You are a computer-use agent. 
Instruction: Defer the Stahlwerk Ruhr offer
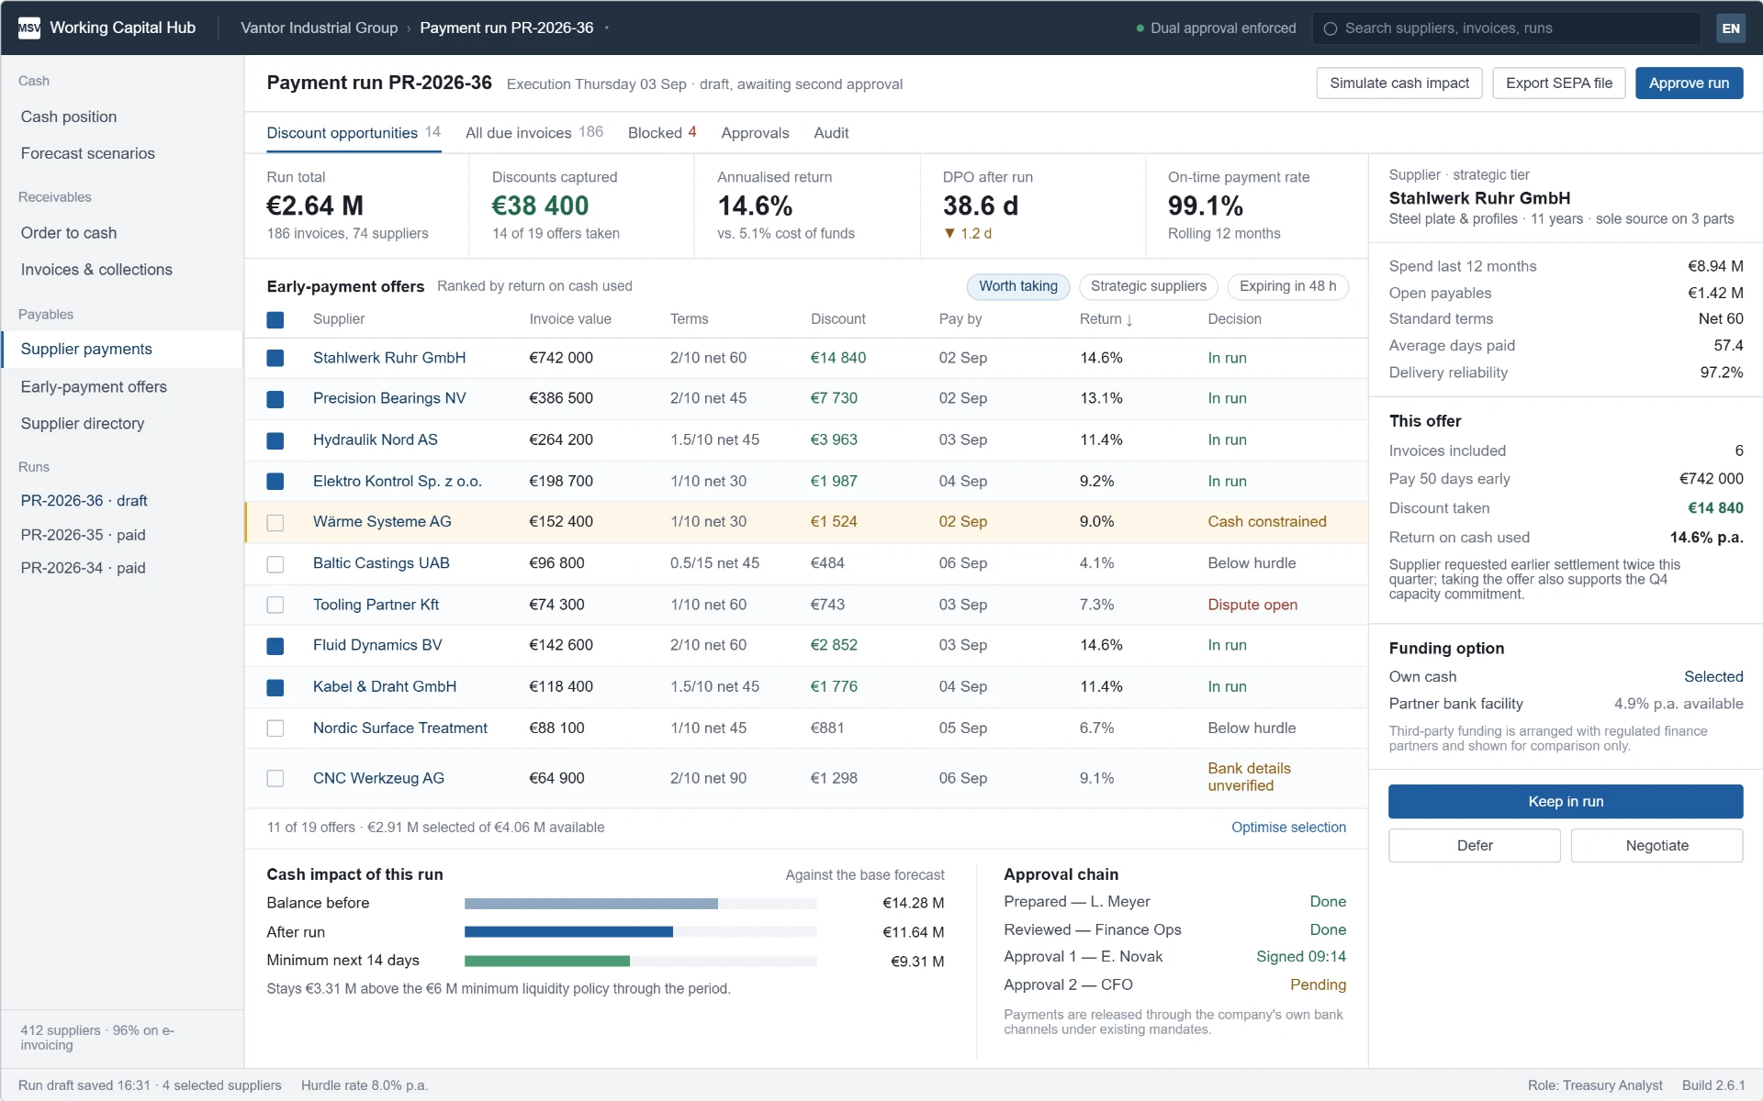tap(1475, 846)
